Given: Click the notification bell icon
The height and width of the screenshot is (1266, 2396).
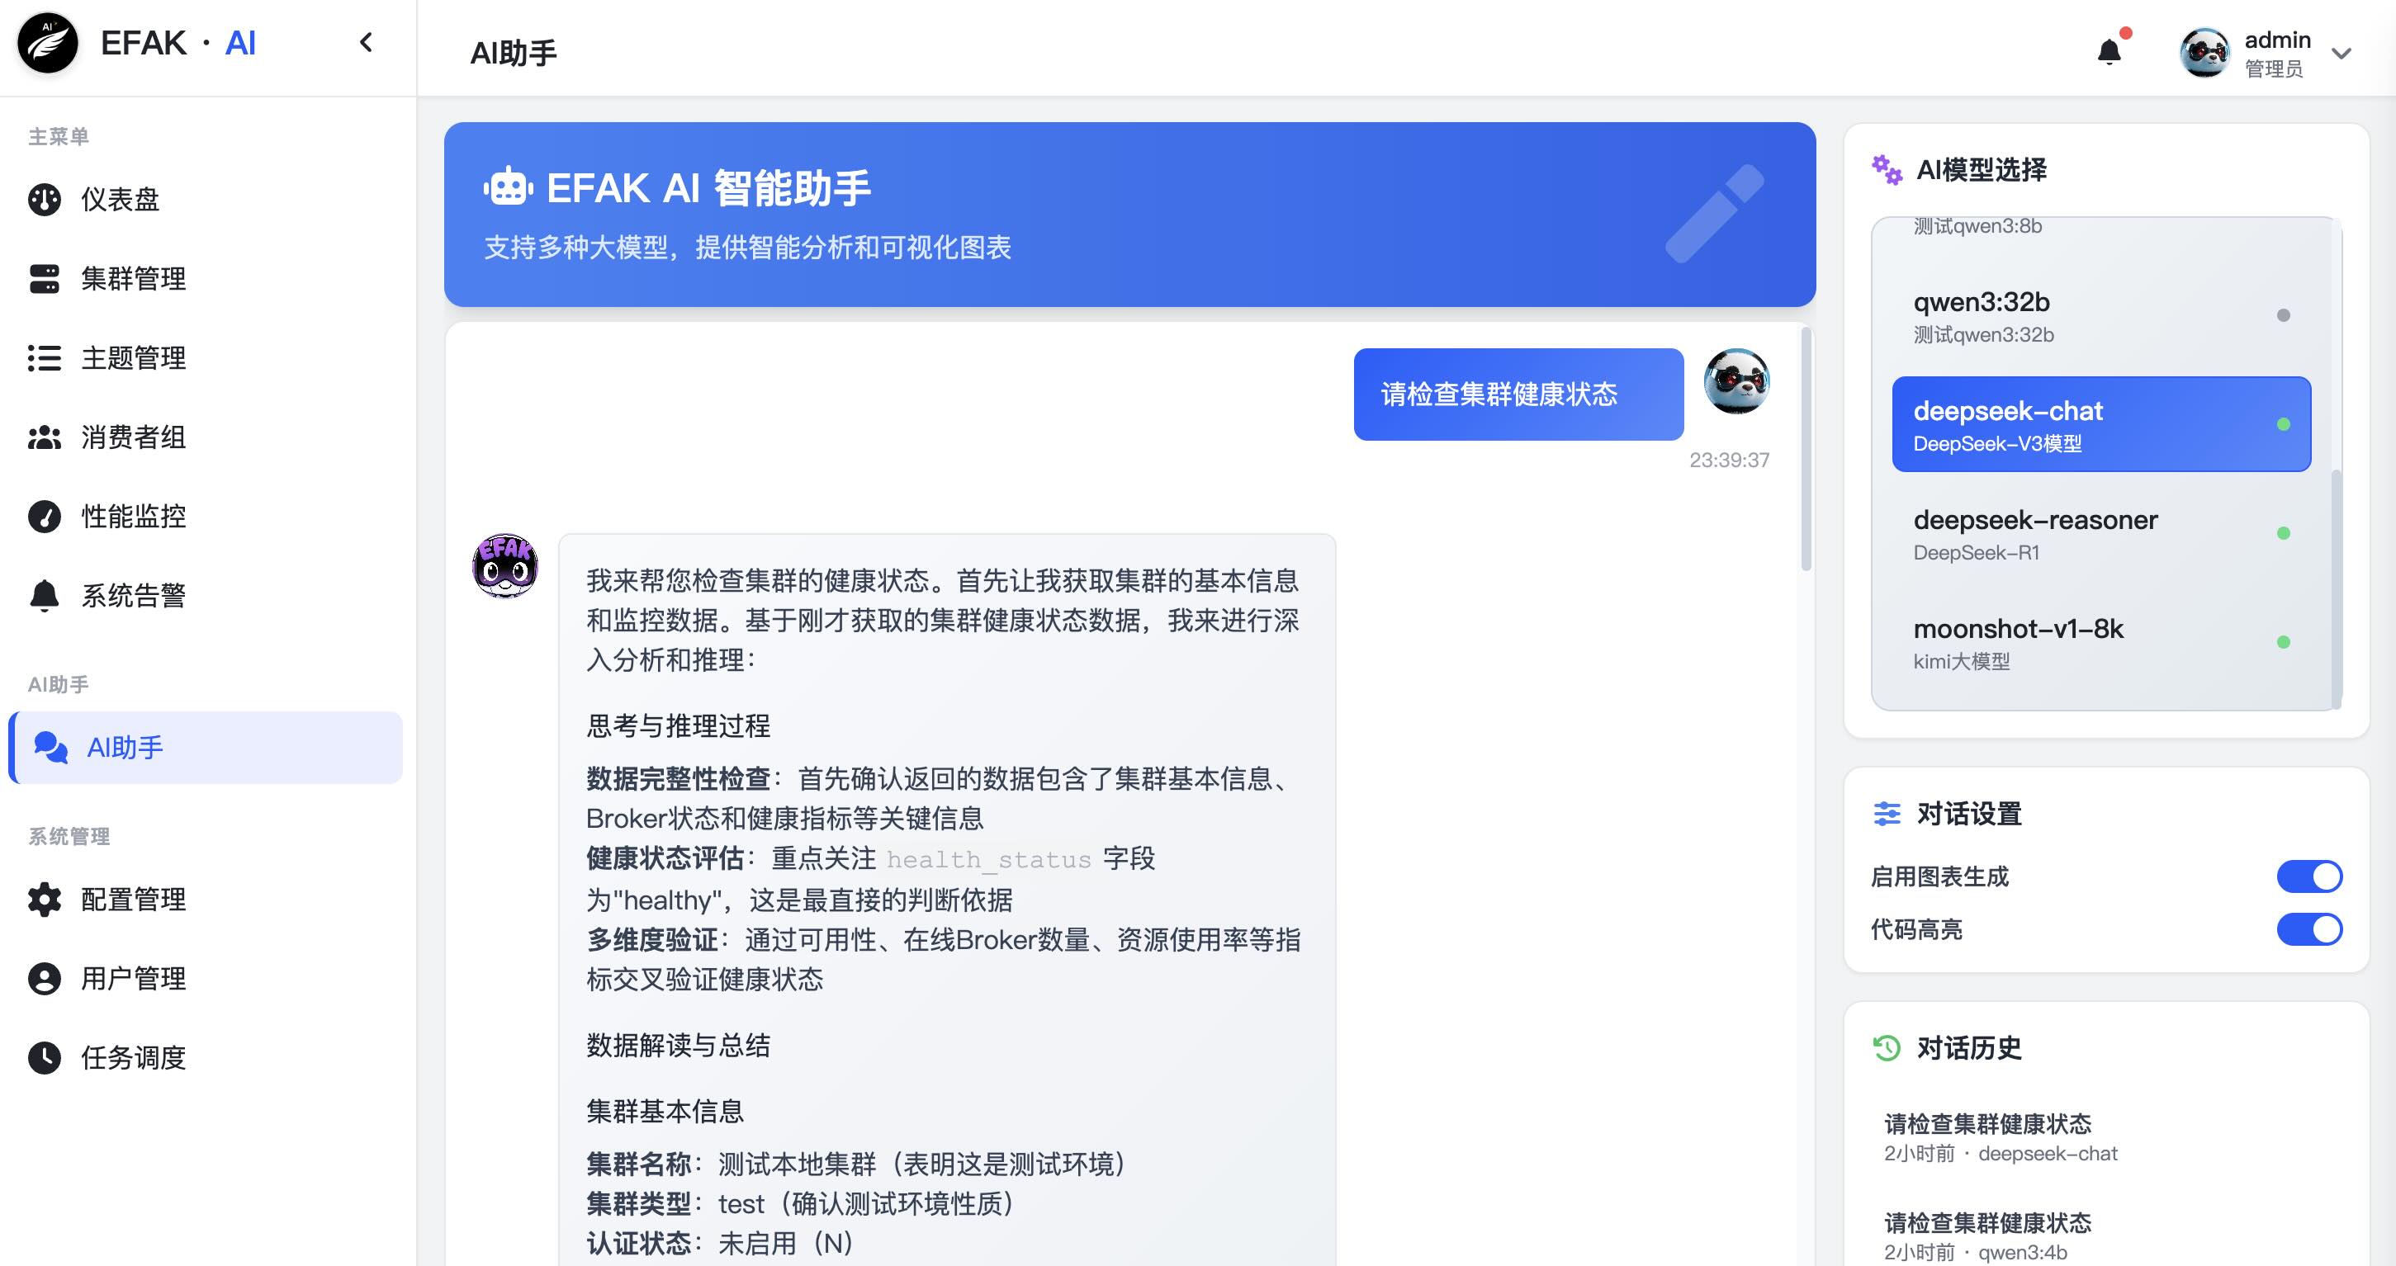Looking at the screenshot, I should click(x=2109, y=52).
